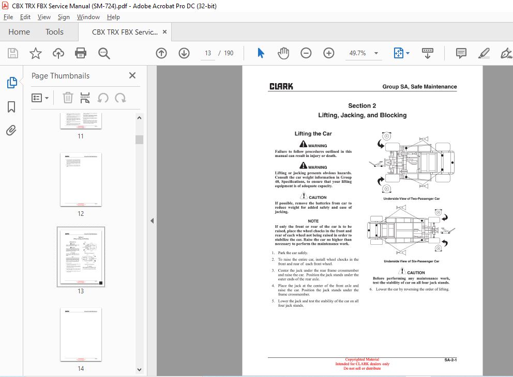
Task: Open thumbnails options dropdown menu
Action: 40,98
